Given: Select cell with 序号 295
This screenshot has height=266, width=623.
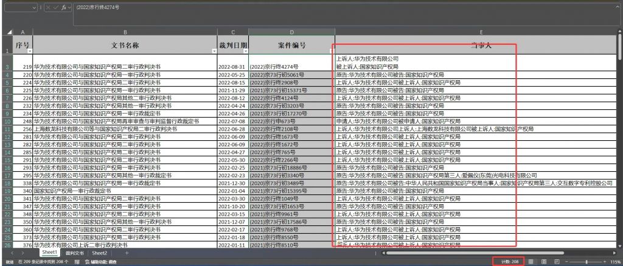Looking at the screenshot, I should click(23, 176).
